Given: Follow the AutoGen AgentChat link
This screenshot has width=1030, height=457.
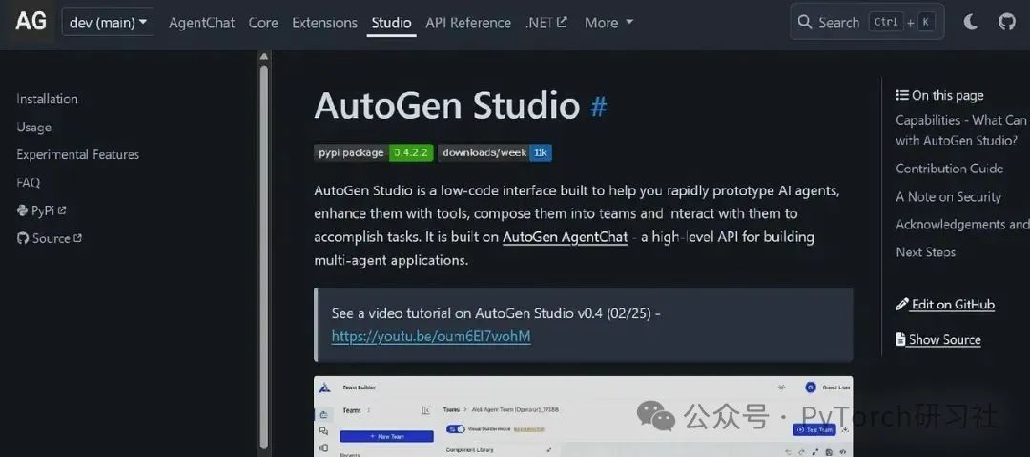Looking at the screenshot, I should tap(565, 237).
